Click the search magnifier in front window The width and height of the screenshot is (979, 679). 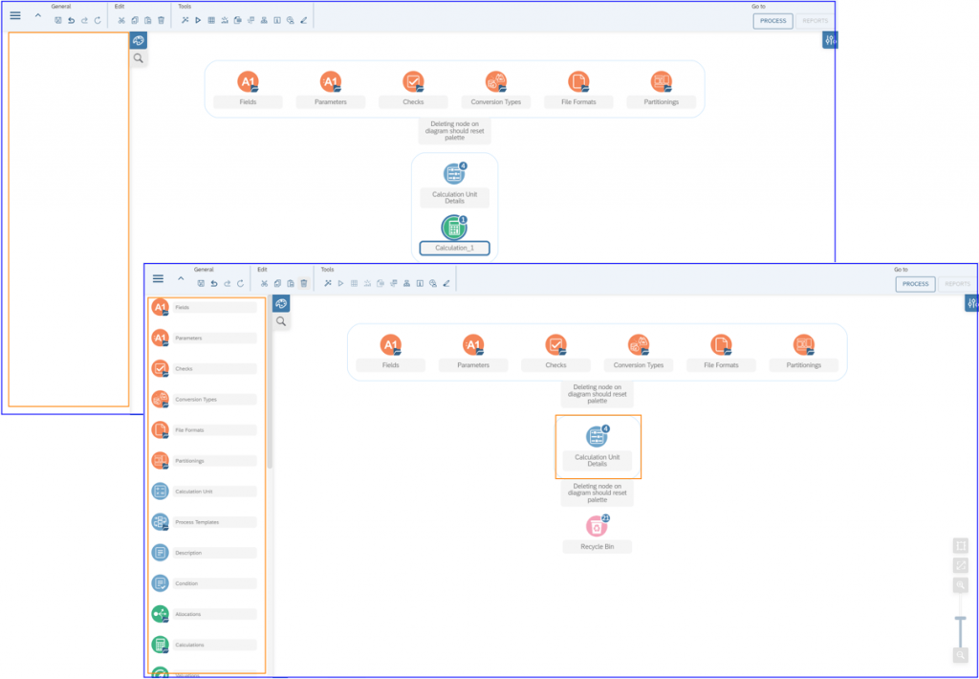click(x=281, y=321)
